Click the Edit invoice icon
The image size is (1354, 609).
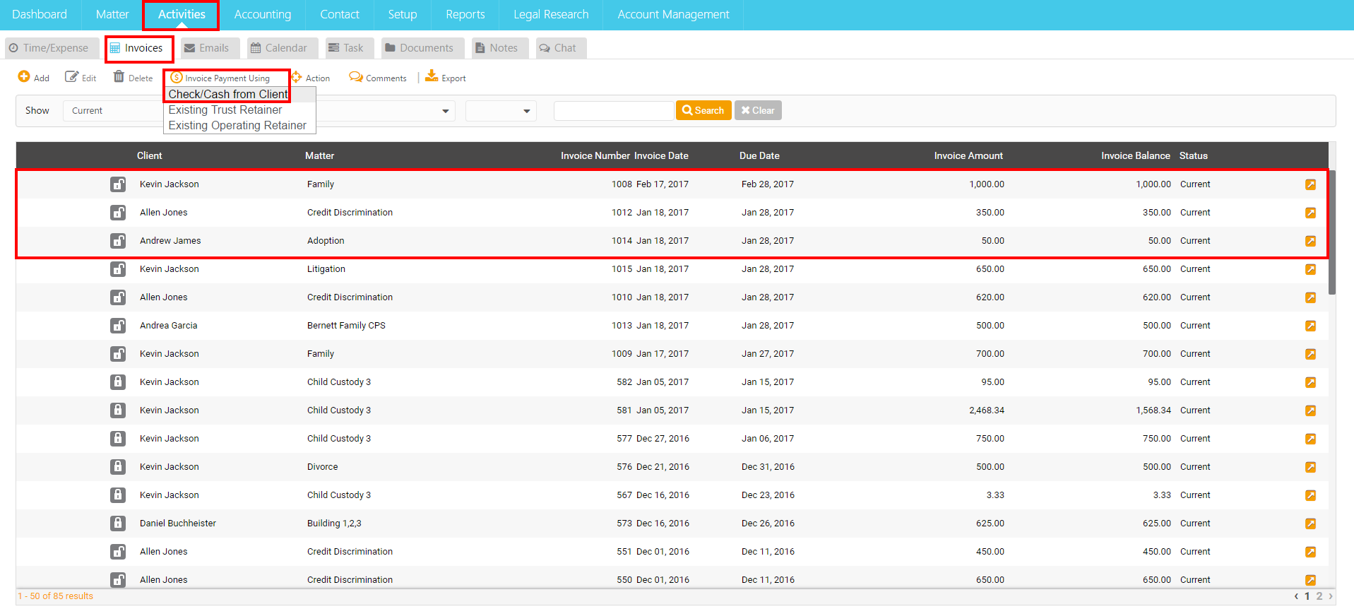tap(71, 76)
